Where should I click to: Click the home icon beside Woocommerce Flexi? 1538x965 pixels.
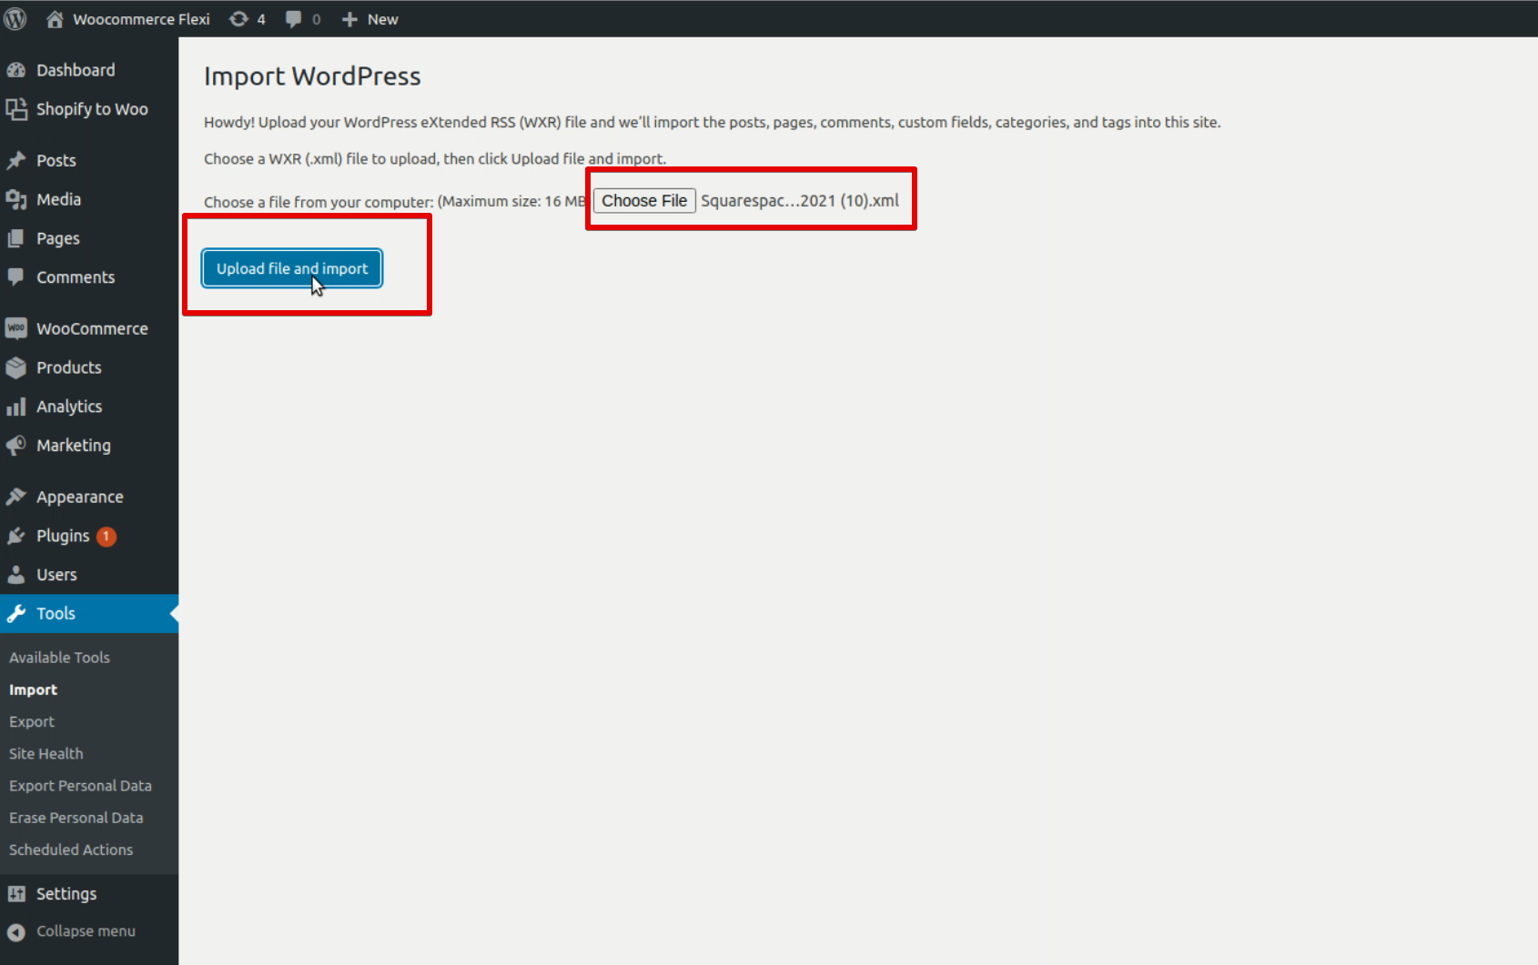pos(55,19)
